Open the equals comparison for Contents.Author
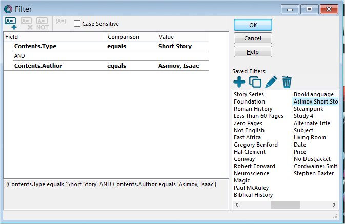345x224 pixels. tap(117, 66)
